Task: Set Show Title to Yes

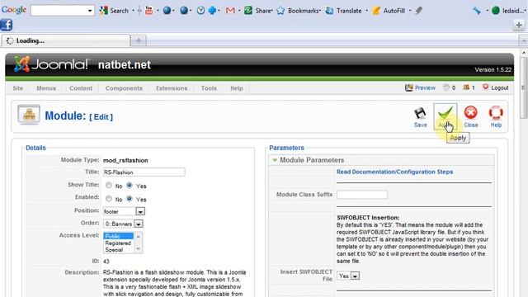Action: click(129, 185)
